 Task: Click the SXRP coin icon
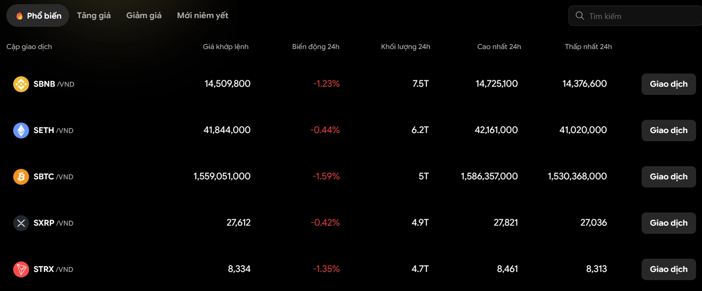pos(21,223)
